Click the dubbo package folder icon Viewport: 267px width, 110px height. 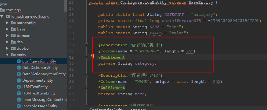pos(13,48)
